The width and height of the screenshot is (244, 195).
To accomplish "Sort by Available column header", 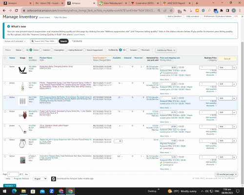I will point(117,58).
